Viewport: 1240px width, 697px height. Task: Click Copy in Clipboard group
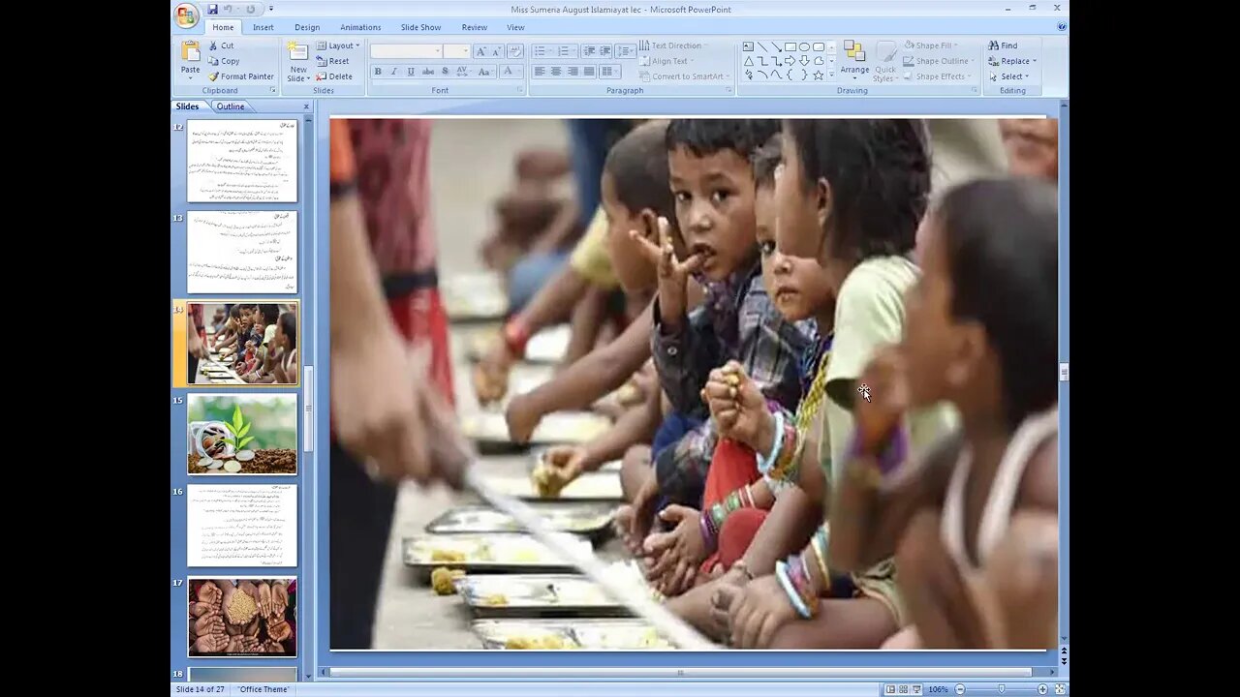[x=224, y=61]
